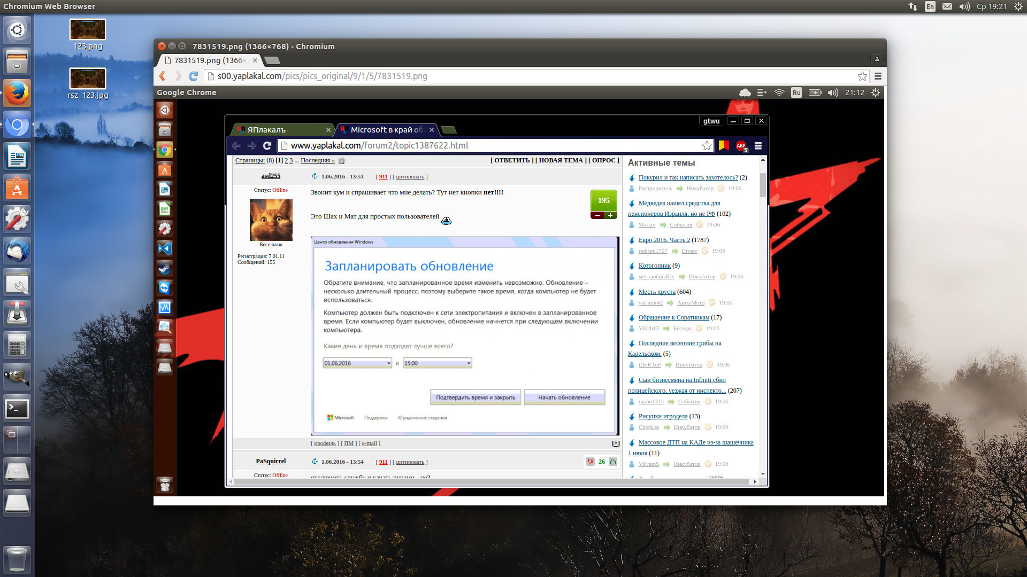Click the pictured ОПРОС forum link
This screenshot has height=577, width=1027.
point(604,160)
